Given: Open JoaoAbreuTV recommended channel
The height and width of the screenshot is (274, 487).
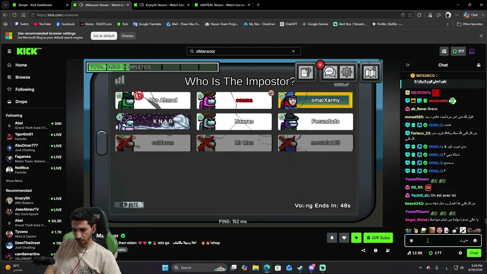Looking at the screenshot, I should click(x=33, y=212).
